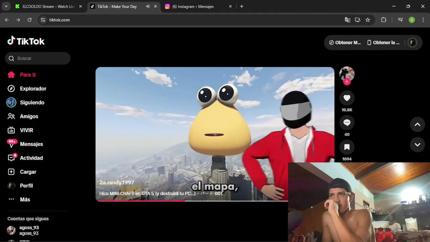Skip to the next video with the down arrow
Image resolution: width=430 pixels, height=242 pixels.
(x=417, y=145)
